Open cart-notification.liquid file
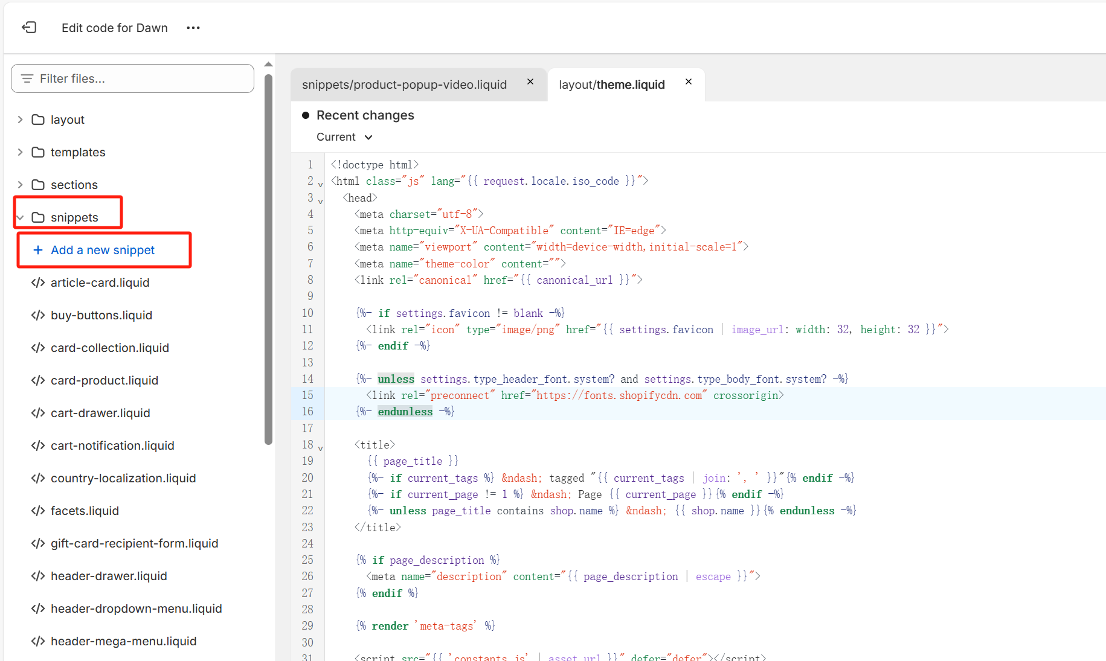Screen dimensions: 1106x661 112,445
